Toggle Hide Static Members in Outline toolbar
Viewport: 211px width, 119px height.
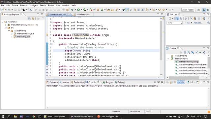[x=196, y=52]
